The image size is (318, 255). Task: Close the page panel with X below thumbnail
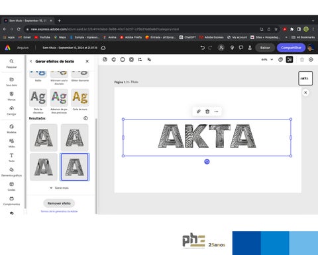coord(305,92)
